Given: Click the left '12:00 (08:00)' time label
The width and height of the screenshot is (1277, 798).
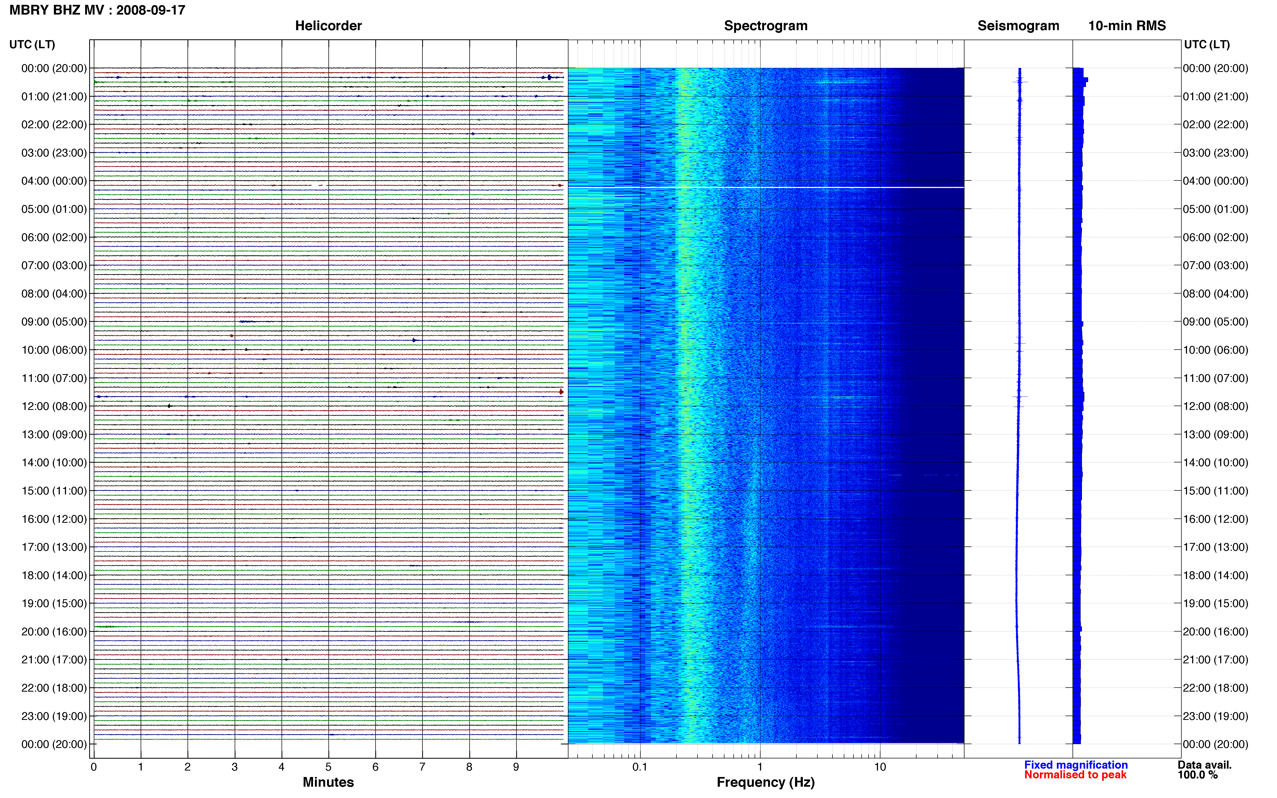Looking at the screenshot, I should click(54, 406).
